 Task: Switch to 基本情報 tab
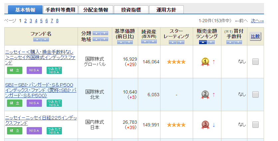[x=25, y=10]
